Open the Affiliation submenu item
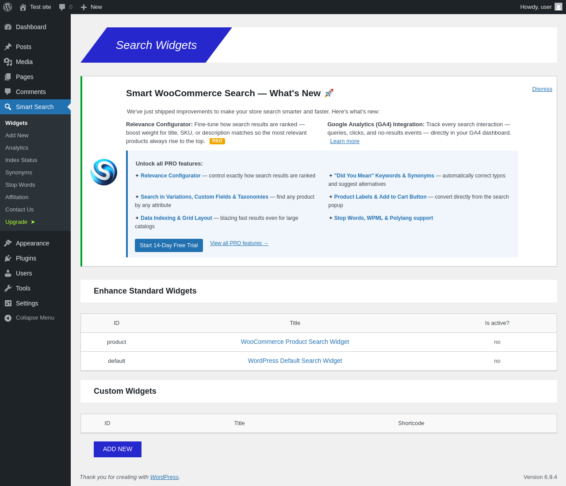 17,197
